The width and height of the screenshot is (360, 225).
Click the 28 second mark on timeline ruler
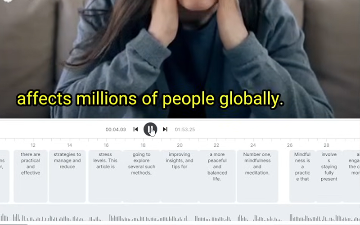(x=327, y=145)
